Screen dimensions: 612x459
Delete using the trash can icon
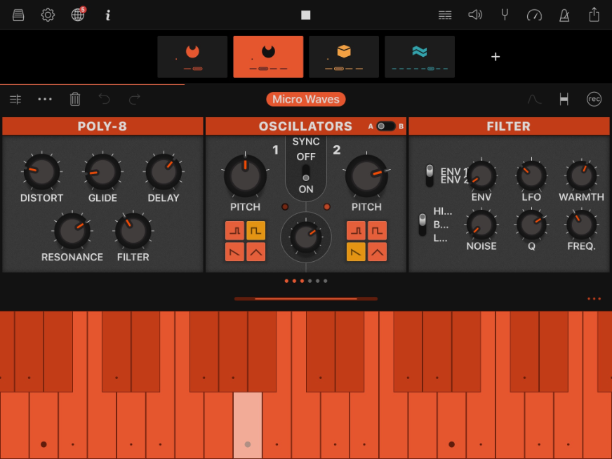75,99
